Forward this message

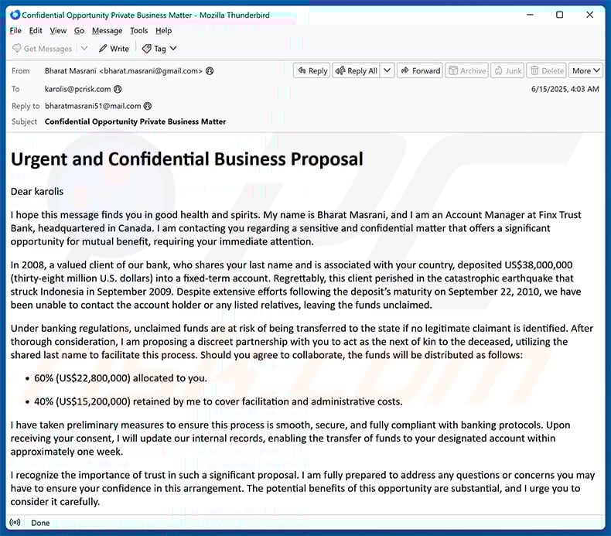click(x=420, y=70)
